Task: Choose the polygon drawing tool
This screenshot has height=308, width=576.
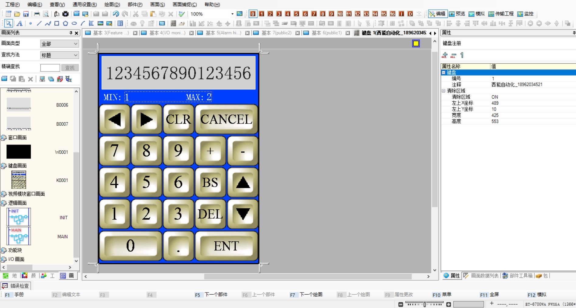Action: pos(65,23)
